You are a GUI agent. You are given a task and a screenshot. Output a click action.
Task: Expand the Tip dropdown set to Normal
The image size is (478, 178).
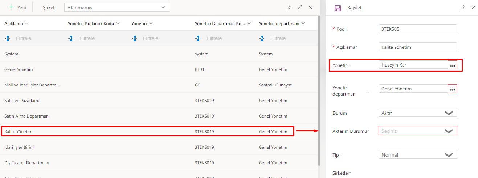(417, 155)
